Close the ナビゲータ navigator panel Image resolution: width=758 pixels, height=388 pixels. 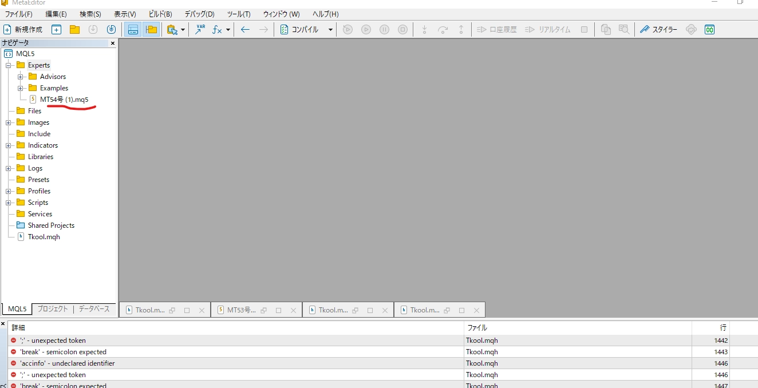113,43
